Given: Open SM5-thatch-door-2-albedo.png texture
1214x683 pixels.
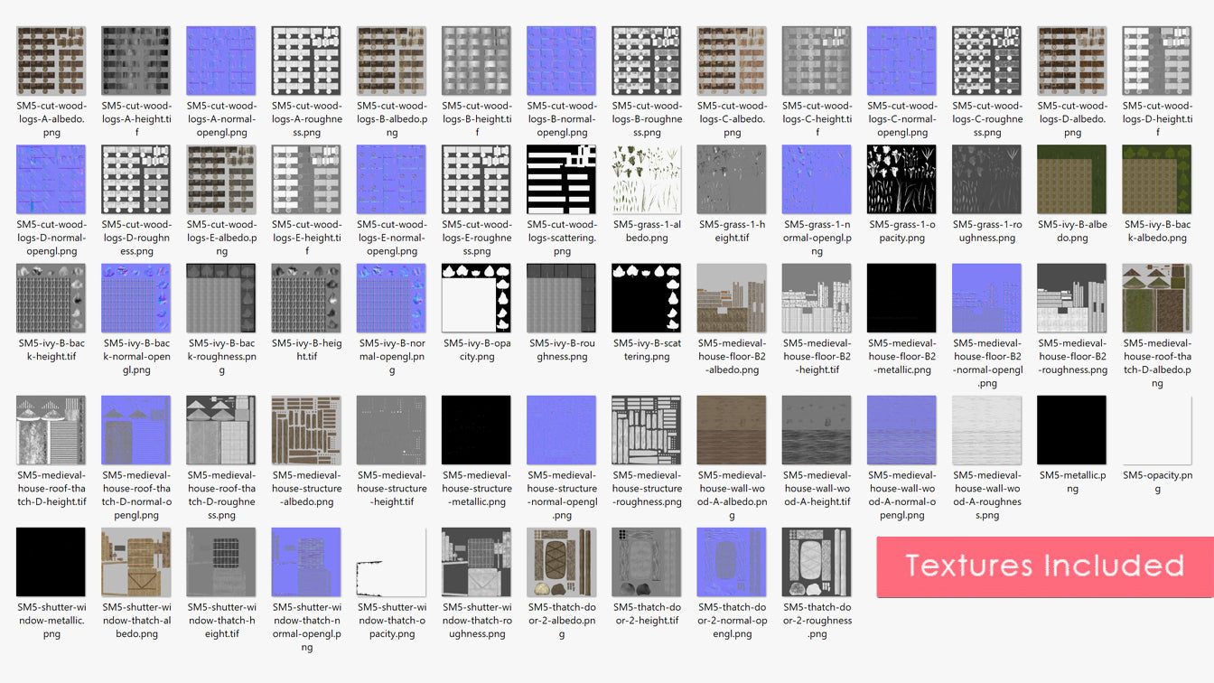Looking at the screenshot, I should tap(561, 562).
